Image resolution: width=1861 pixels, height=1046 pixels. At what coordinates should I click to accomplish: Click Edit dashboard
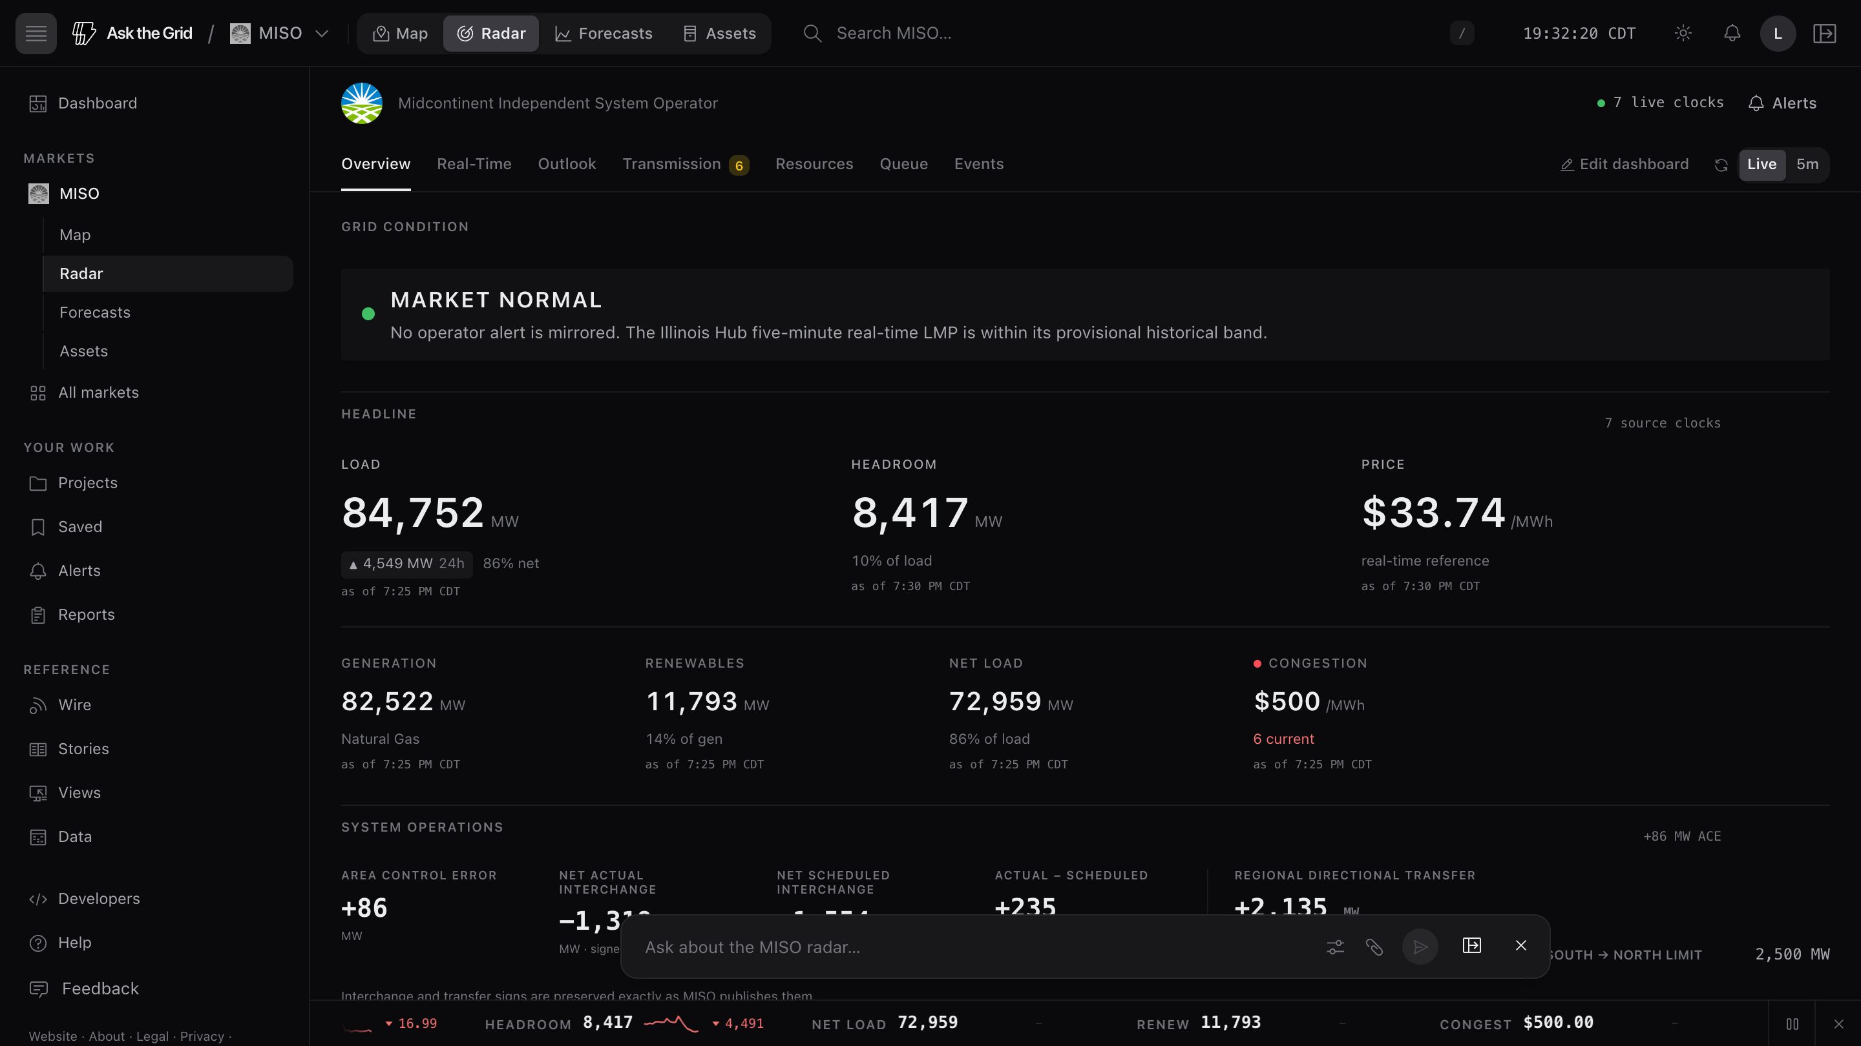click(x=1624, y=165)
